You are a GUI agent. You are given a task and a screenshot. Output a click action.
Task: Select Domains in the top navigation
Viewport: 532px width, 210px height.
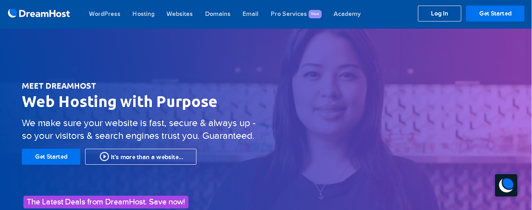point(218,14)
